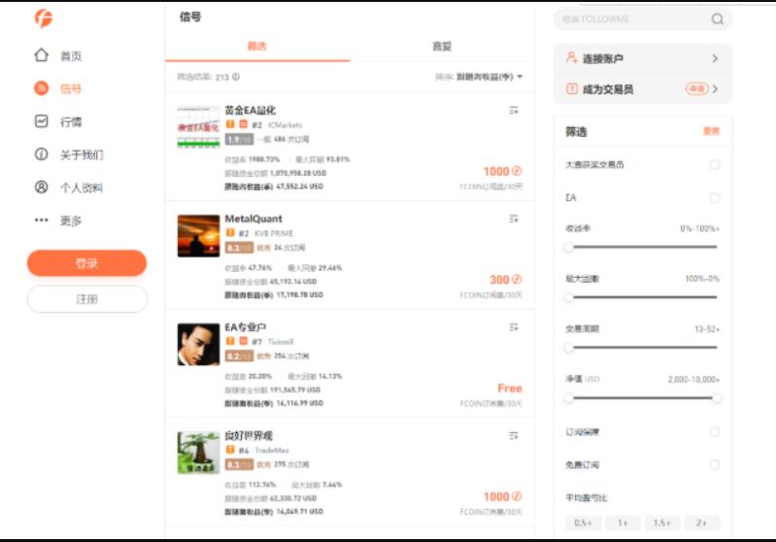Add MetalQuant to compare list icon
This screenshot has width=776, height=542.
[x=514, y=219]
